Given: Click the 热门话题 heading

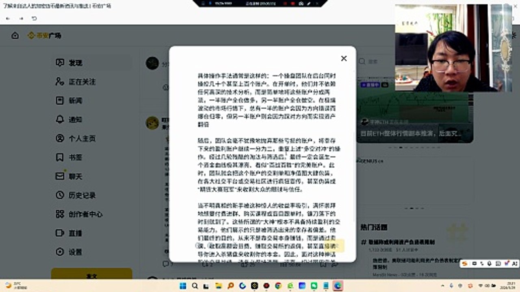Looking at the screenshot, I should tap(374, 227).
